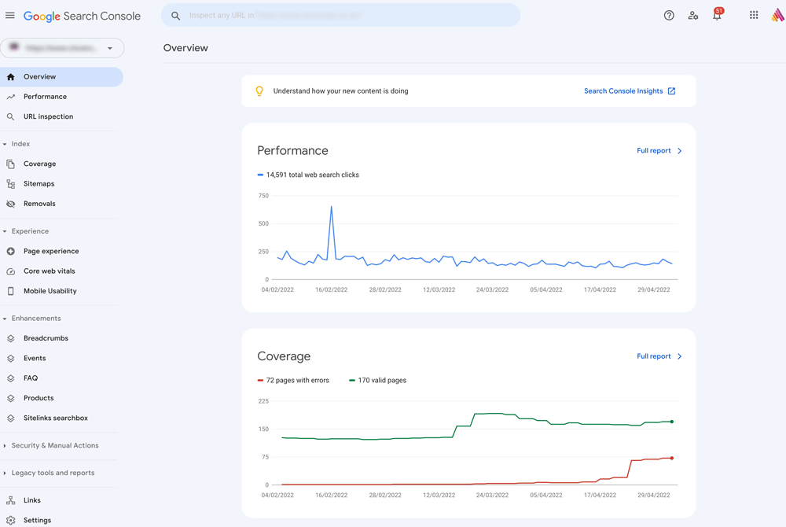This screenshot has width=786, height=527.
Task: Open the Help question mark icon
Action: (669, 16)
